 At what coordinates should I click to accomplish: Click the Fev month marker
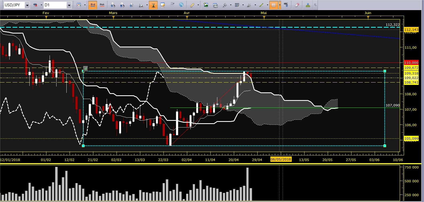tap(46, 13)
